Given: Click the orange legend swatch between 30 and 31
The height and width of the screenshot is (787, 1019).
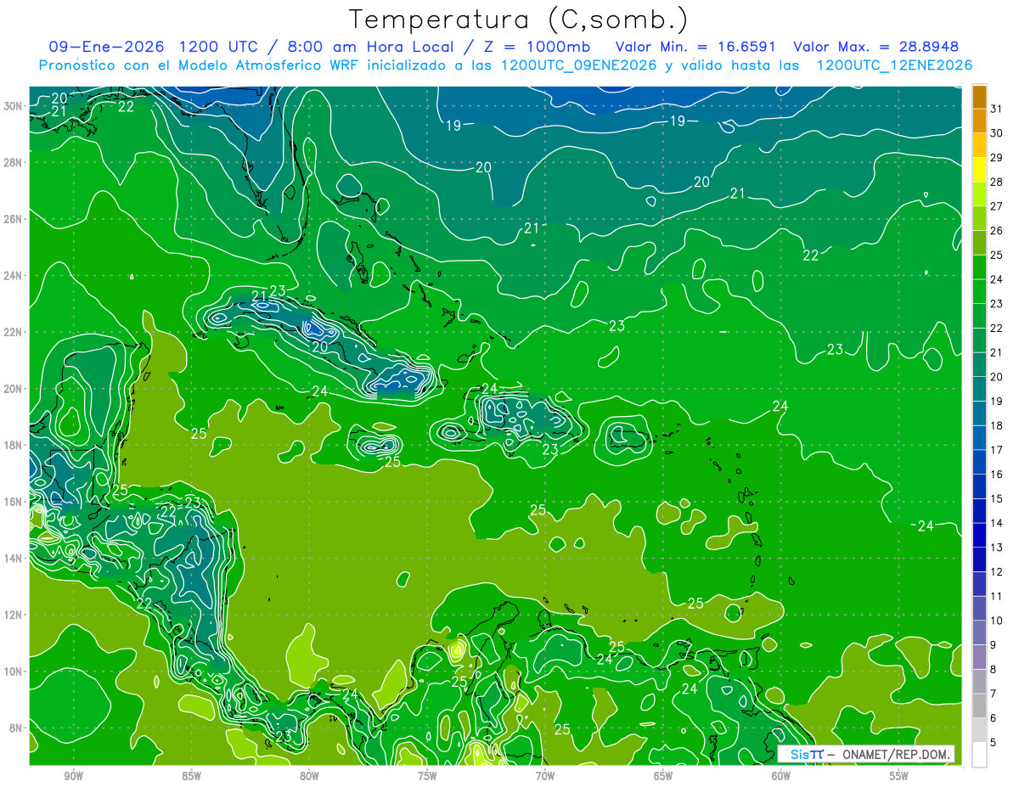Looking at the screenshot, I should (979, 121).
